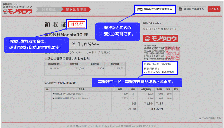Image resolution: width=224 pixels, height=128 pixels.
Task: Click the order number 000123456789
Action: tap(67, 83)
